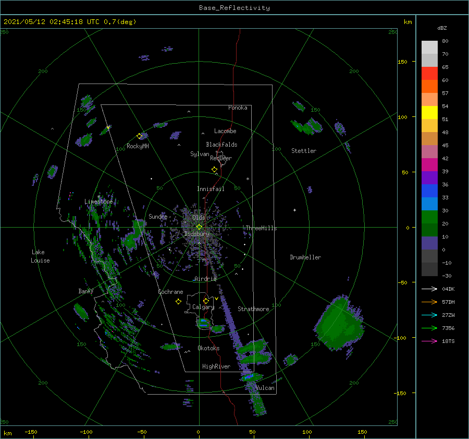Click the Blackfalds label
Image resolution: width=469 pixels, height=439 pixels.
click(x=221, y=145)
